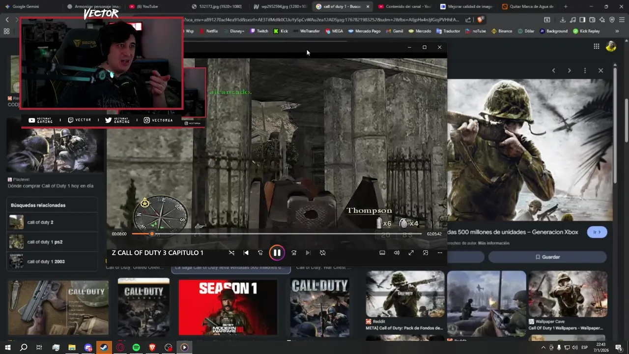Open the SEASON 1 Modern Warfare III thumbnail
Screen dimensions: 629x354
point(228,307)
